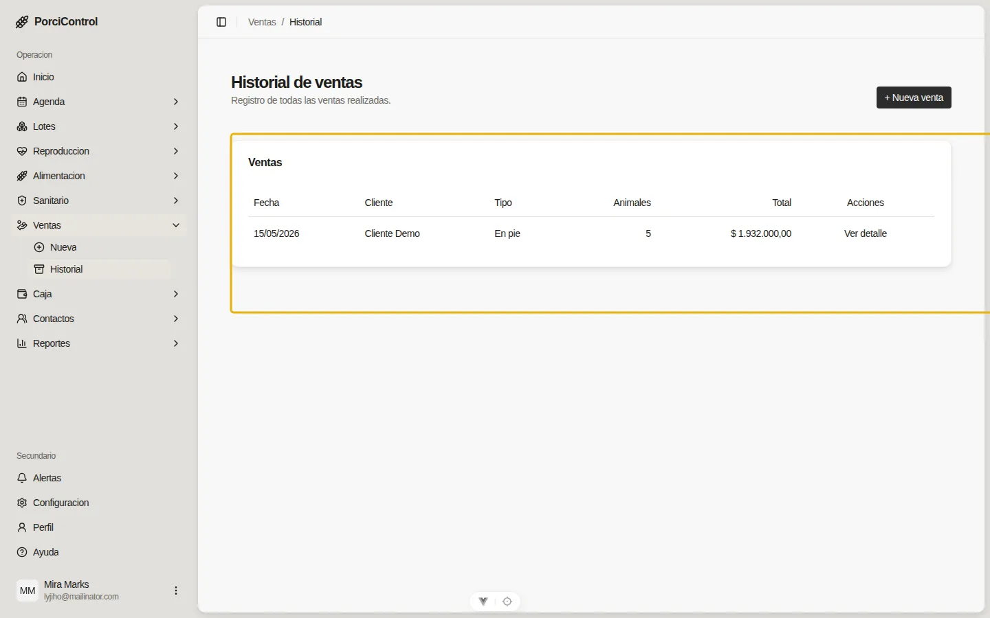This screenshot has height=618, width=990.
Task: Open the user menu three-dots icon
Action: [x=176, y=591]
